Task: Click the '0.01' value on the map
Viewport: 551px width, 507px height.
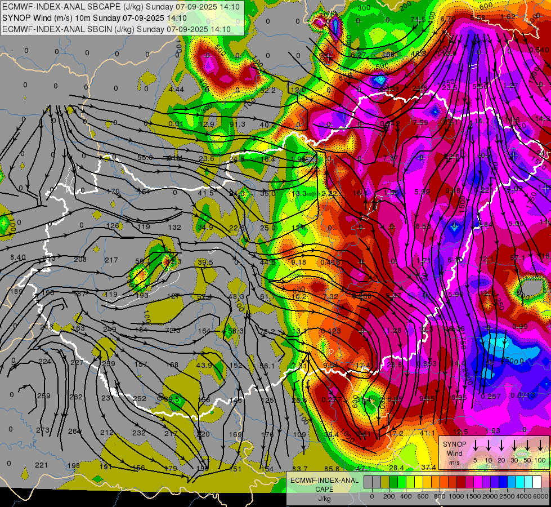Action: 176,123
